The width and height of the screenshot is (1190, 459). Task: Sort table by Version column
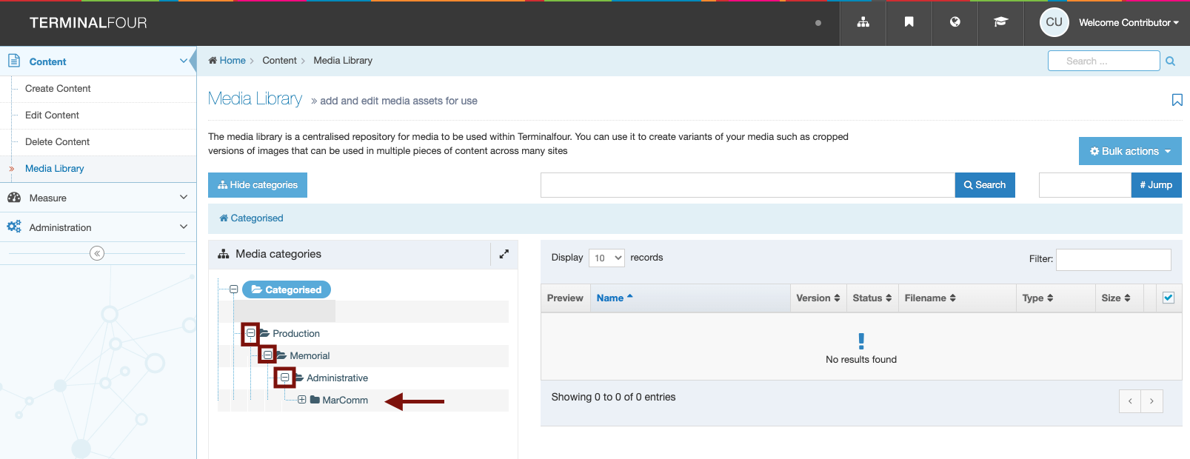coord(818,298)
